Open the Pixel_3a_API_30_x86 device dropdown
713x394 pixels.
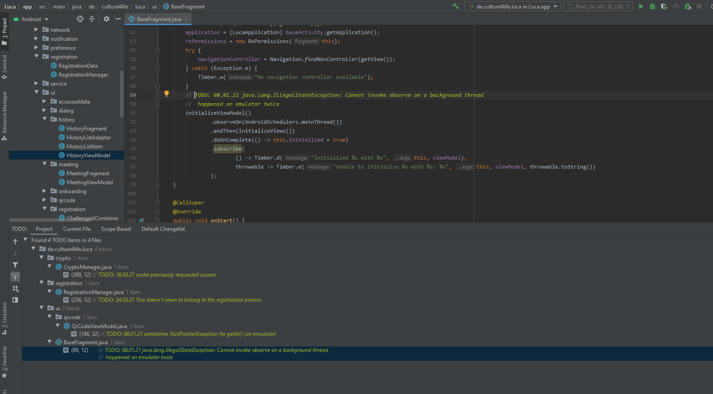[598, 6]
